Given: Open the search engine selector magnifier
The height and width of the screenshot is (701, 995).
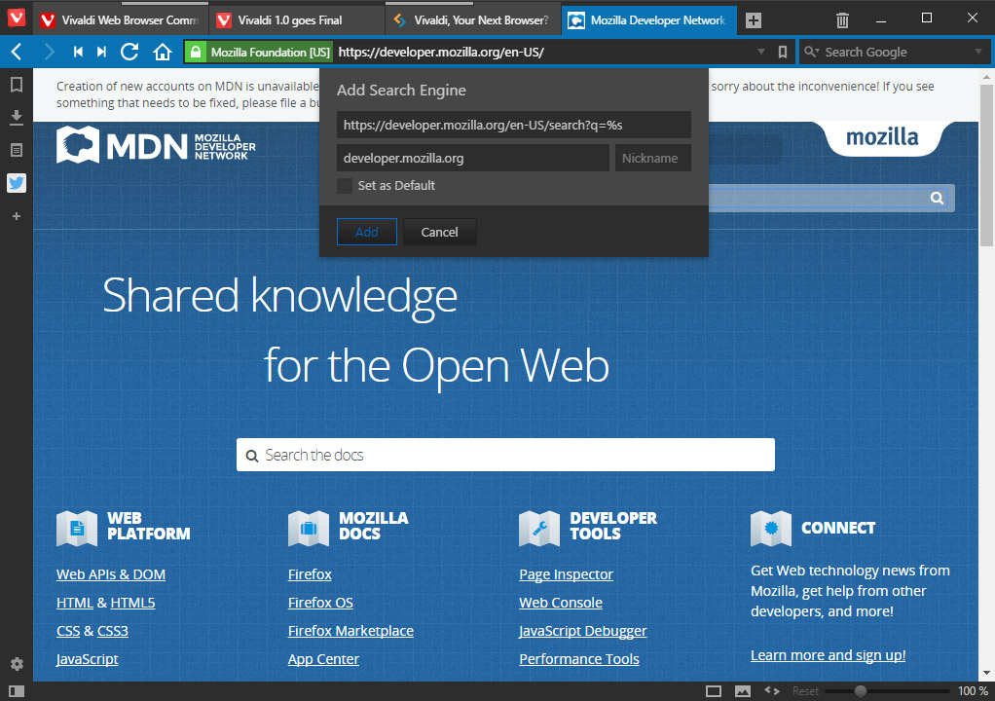Looking at the screenshot, I should [811, 52].
